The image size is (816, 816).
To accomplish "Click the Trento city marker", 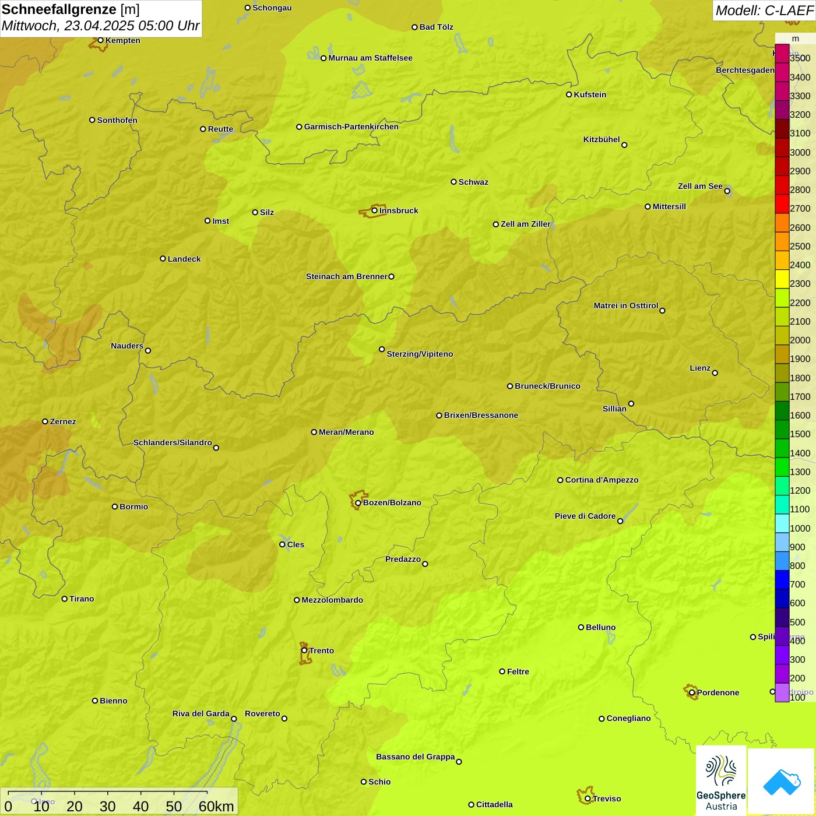I will point(304,650).
